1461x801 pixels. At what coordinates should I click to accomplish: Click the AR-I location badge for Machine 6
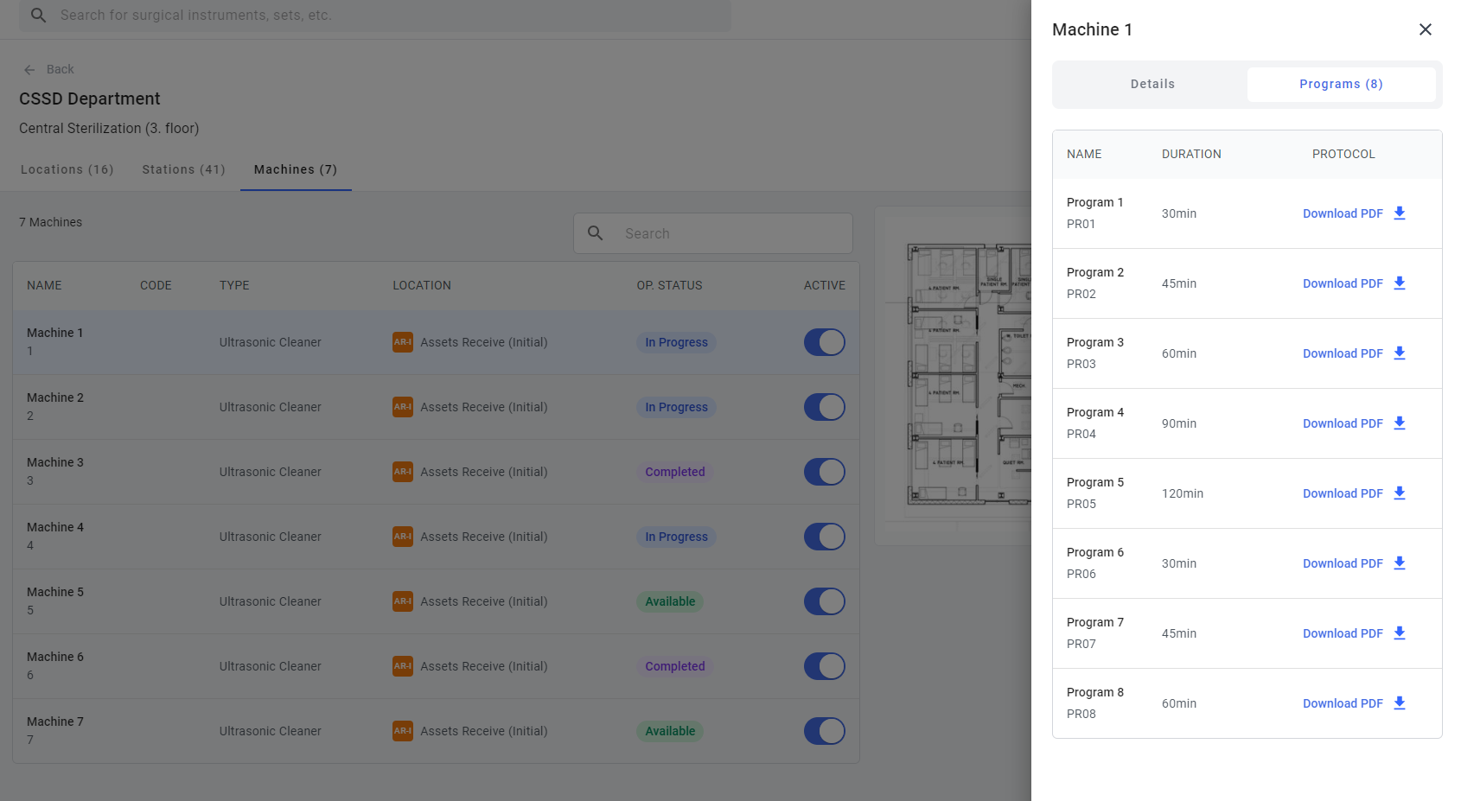(x=403, y=666)
